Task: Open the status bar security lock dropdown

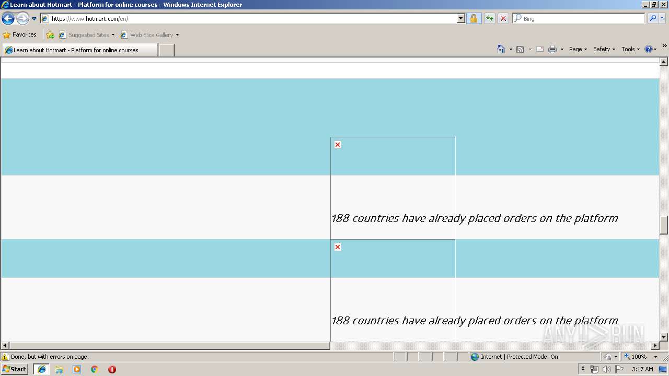Action: [x=610, y=357]
